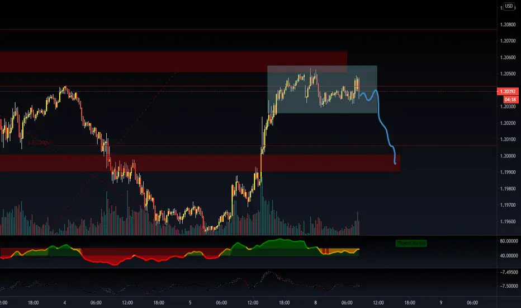Select the teal consolidation range rectangle
521x308 pixels.
[x=322, y=89]
